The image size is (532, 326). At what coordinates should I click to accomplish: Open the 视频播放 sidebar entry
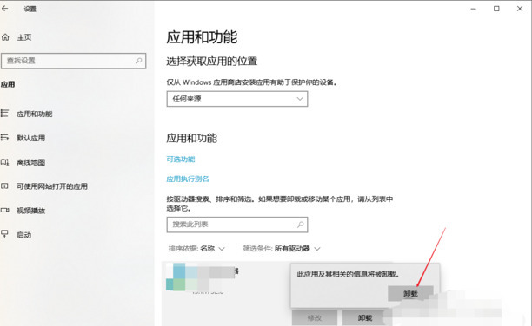31,211
